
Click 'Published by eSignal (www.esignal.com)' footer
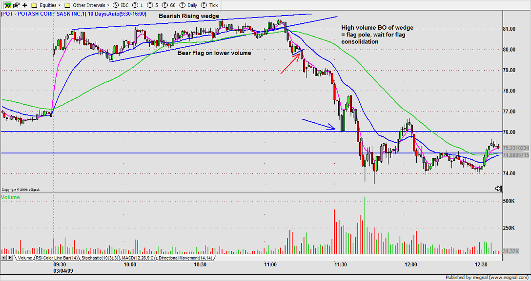pos(487,278)
